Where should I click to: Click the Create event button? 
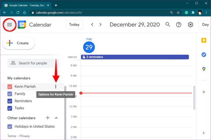(x=18, y=43)
